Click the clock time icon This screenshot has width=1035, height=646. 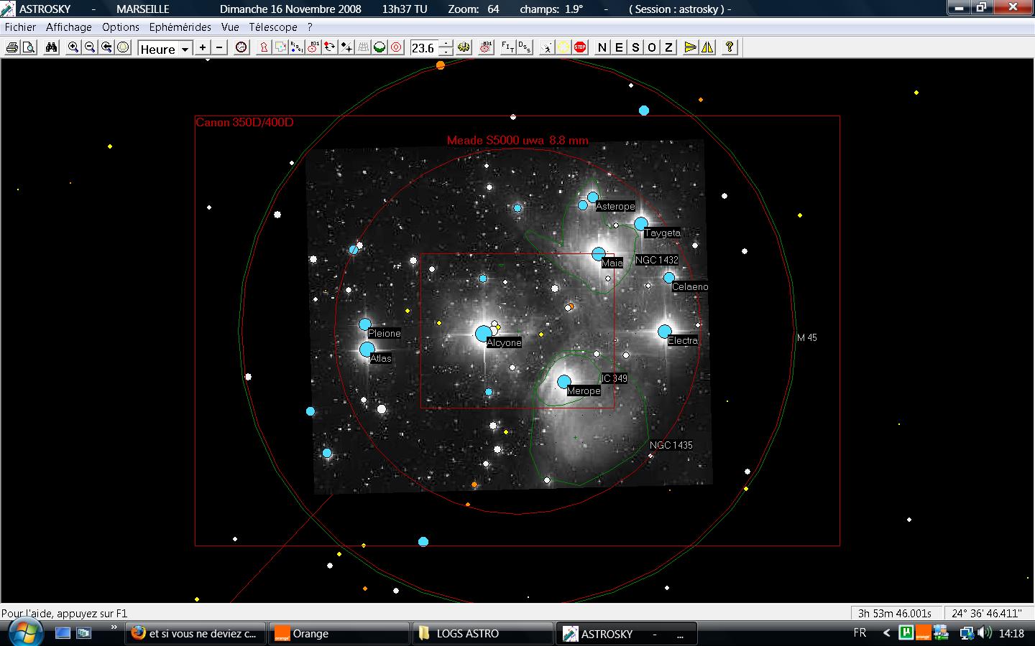(x=241, y=47)
